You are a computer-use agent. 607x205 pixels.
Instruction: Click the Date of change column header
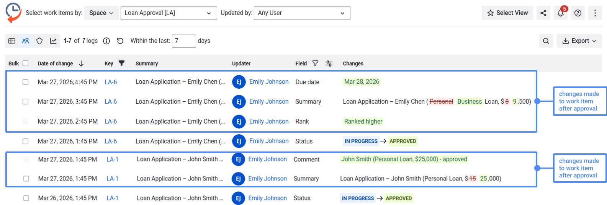[55, 63]
